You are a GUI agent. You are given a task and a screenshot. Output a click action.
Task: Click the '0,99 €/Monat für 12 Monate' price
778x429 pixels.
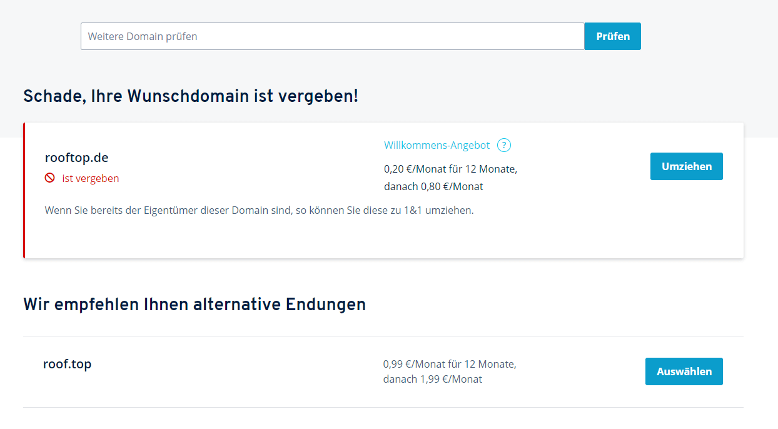[x=450, y=364]
